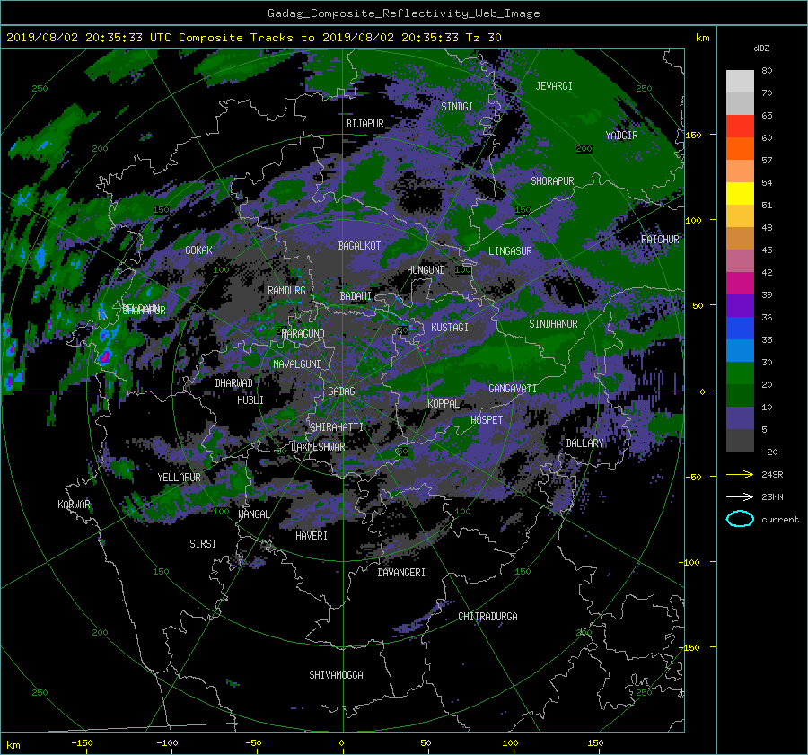Click the RAMDURG city label

pos(286,291)
